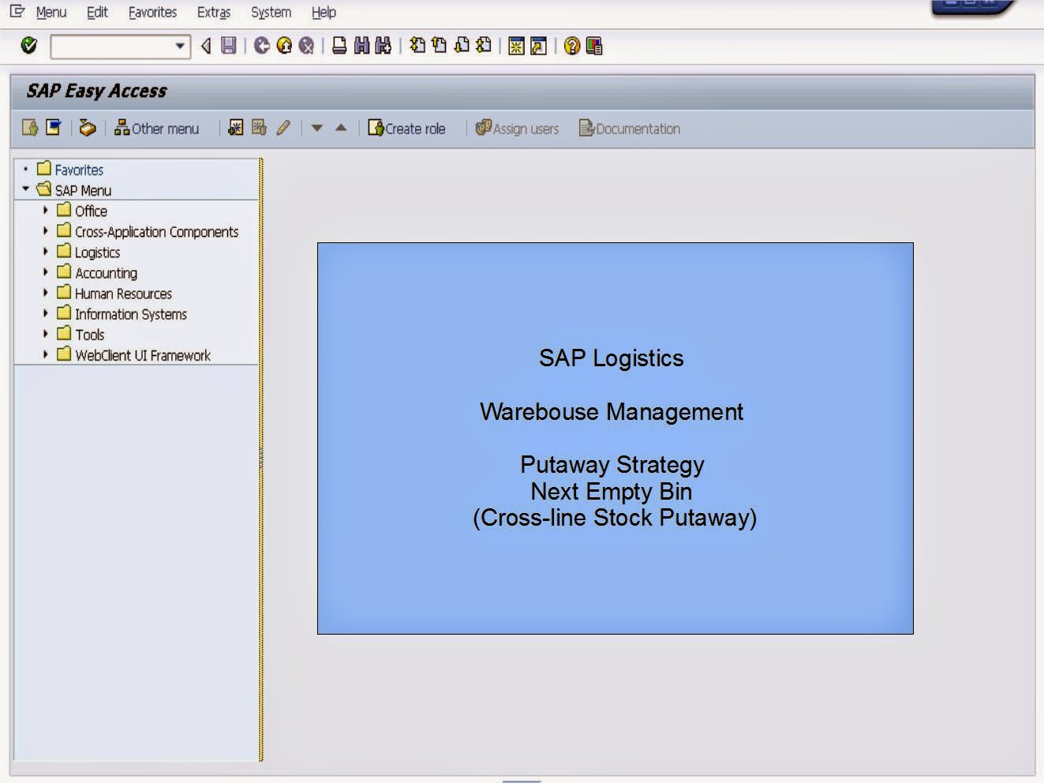The image size is (1044, 783).
Task: Select the Find Next icon
Action: (x=383, y=46)
